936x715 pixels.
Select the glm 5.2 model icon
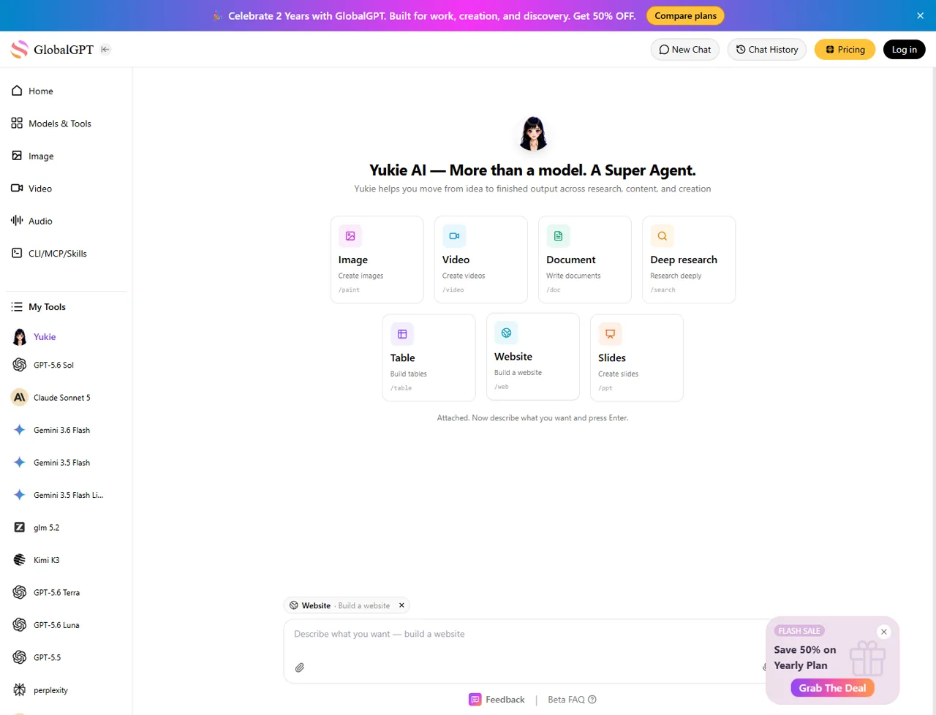coord(20,527)
